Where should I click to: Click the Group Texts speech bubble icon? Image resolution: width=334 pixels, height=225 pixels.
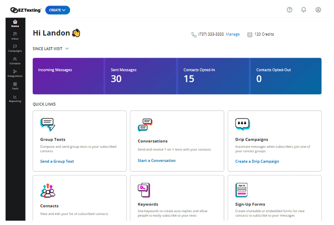(x=48, y=124)
